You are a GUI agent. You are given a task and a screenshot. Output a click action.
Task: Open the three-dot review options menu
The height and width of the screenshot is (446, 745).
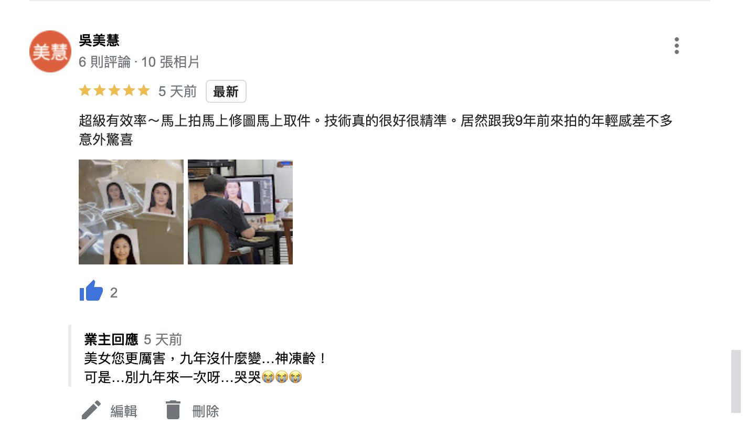(677, 46)
